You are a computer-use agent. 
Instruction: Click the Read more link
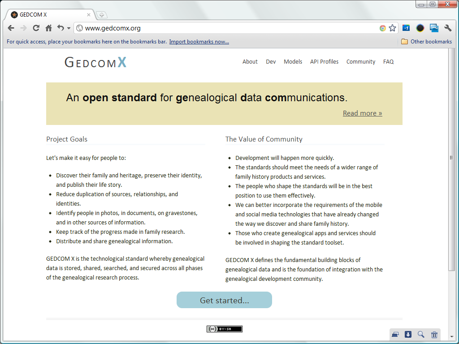click(362, 113)
